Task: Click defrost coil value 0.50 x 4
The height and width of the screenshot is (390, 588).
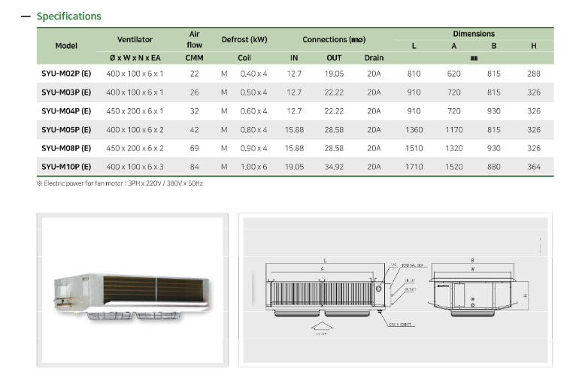Action: click(253, 92)
